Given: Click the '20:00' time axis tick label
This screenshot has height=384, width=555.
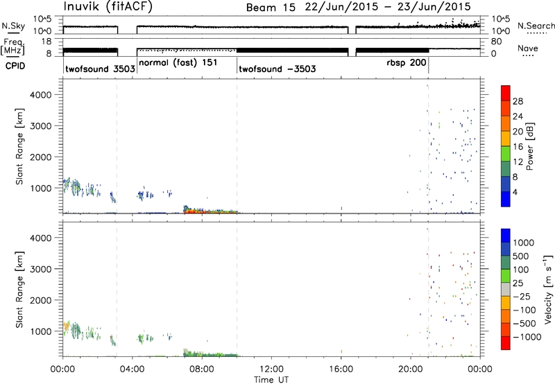Looking at the screenshot, I should coord(411,369).
